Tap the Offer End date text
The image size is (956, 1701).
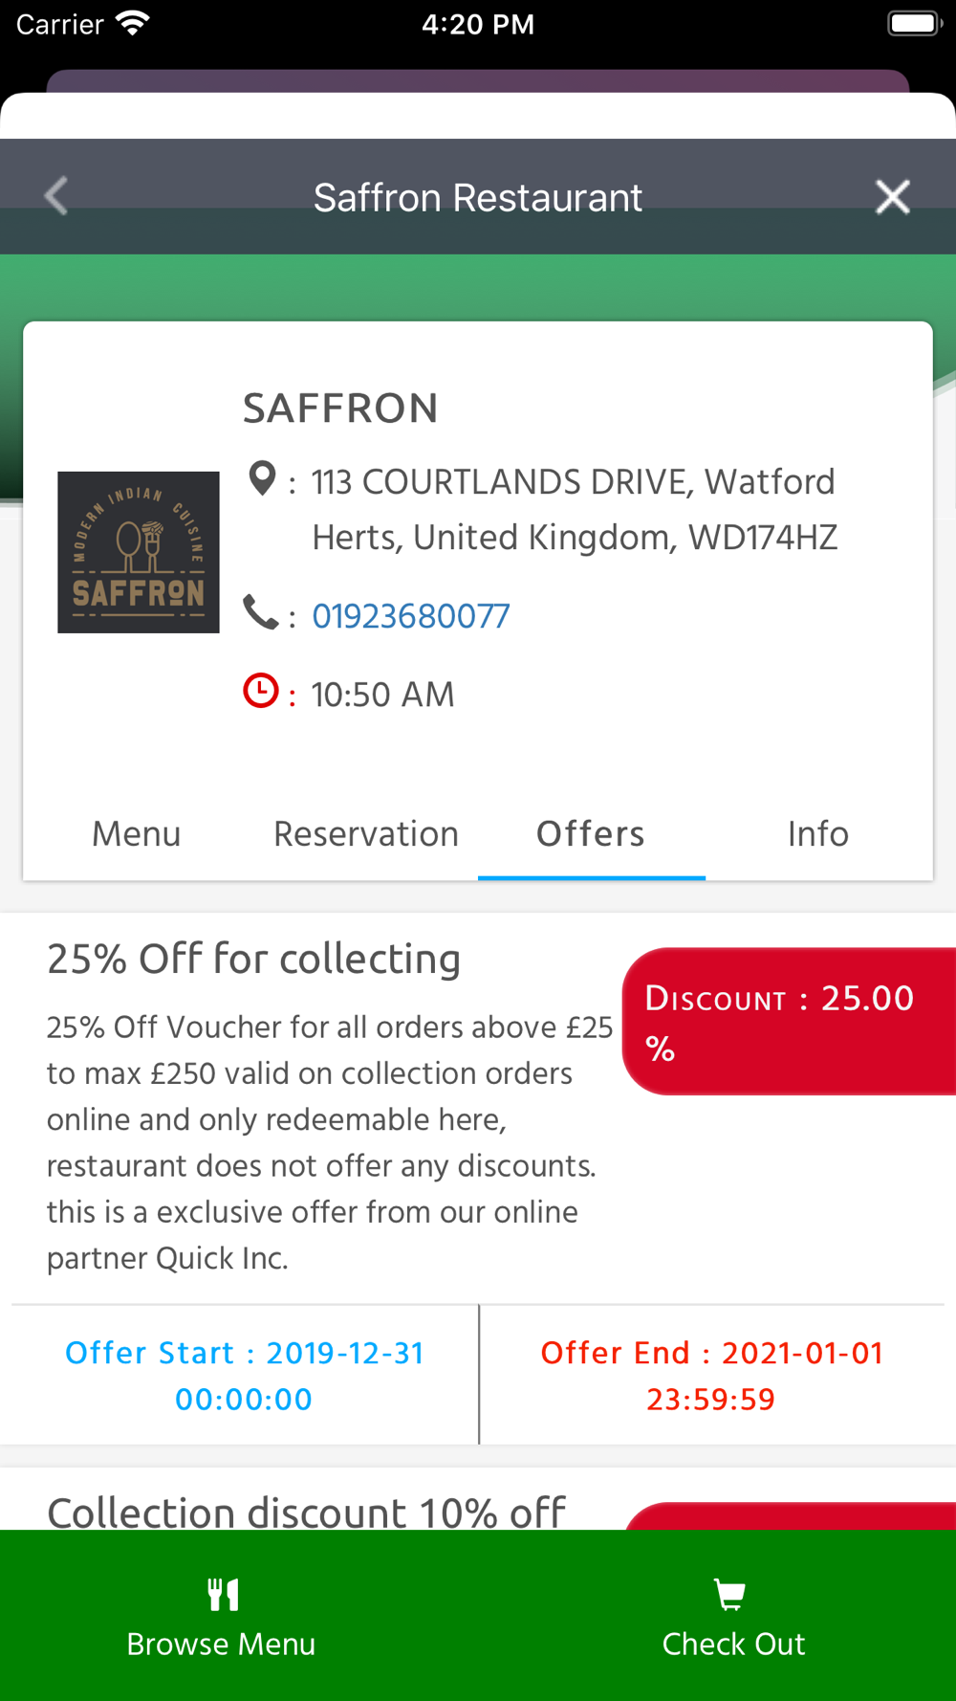(711, 1376)
